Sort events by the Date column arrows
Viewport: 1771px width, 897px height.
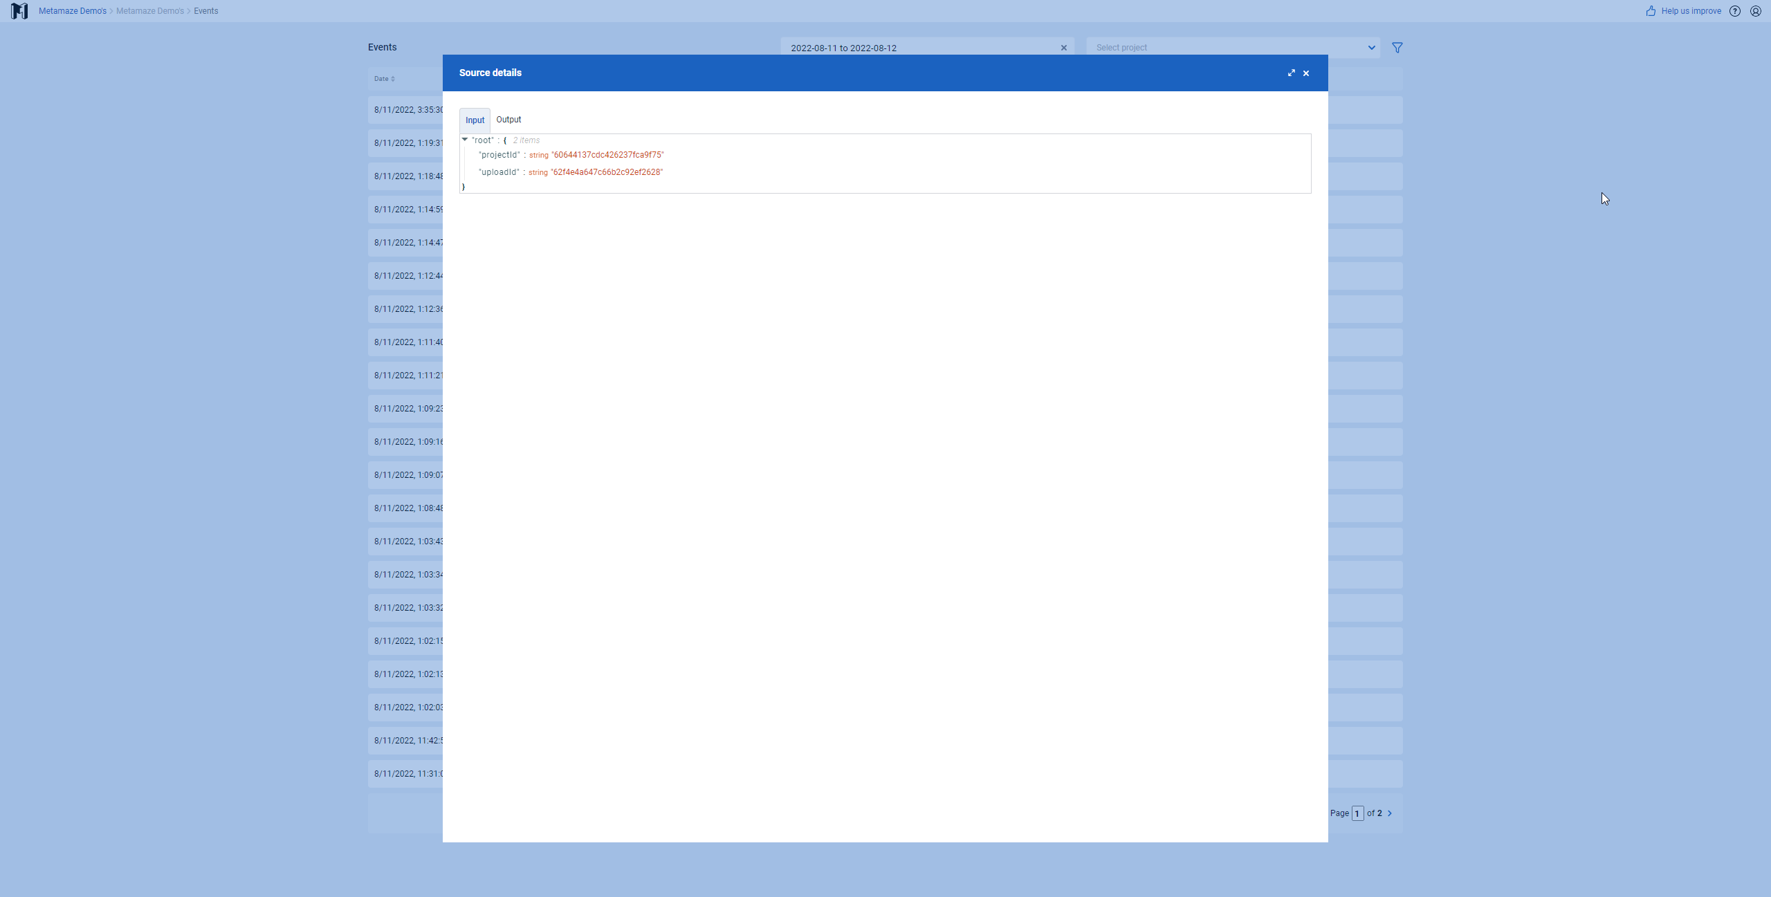pyautogui.click(x=393, y=79)
